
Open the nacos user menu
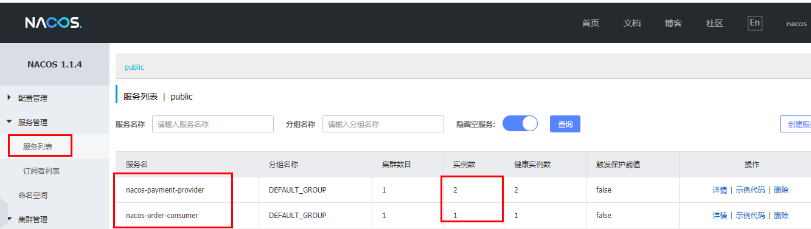[796, 24]
